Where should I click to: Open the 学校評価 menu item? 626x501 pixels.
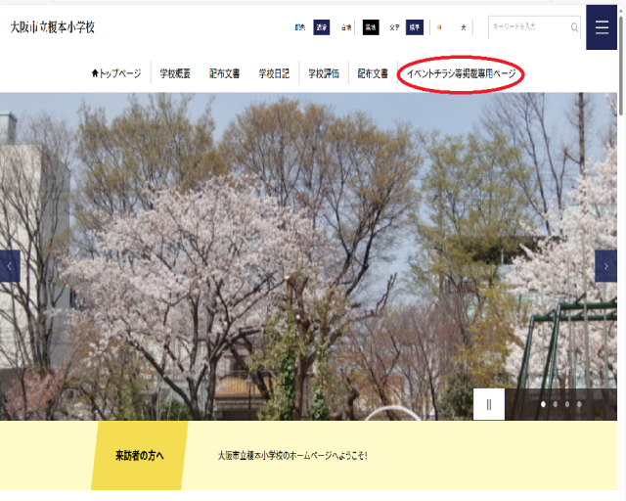(x=324, y=73)
